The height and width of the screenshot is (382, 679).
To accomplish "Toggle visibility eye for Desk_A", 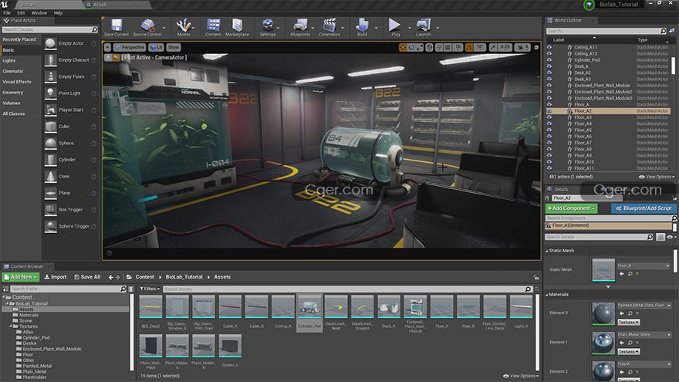I will click(x=549, y=66).
